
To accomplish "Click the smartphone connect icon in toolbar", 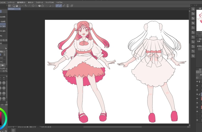I will click(68, 6).
